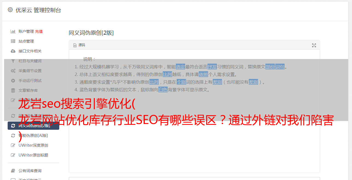Viewport: 352px width, 180px height.
Task: Click the gears icon for 采集细节设置
Action: (13, 71)
